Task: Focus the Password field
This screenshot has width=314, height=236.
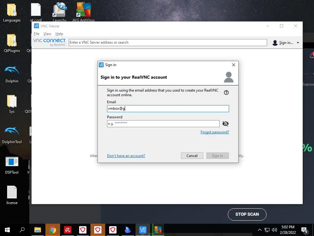Action: [163, 124]
